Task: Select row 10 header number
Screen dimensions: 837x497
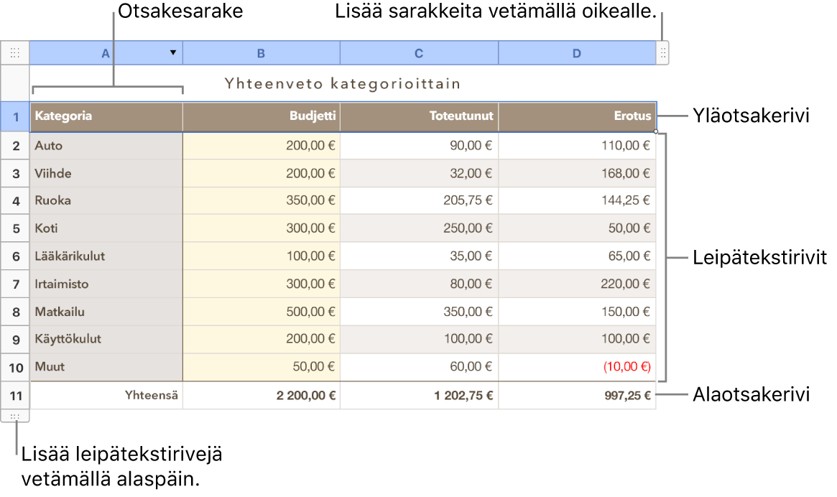Action: pos(16,368)
